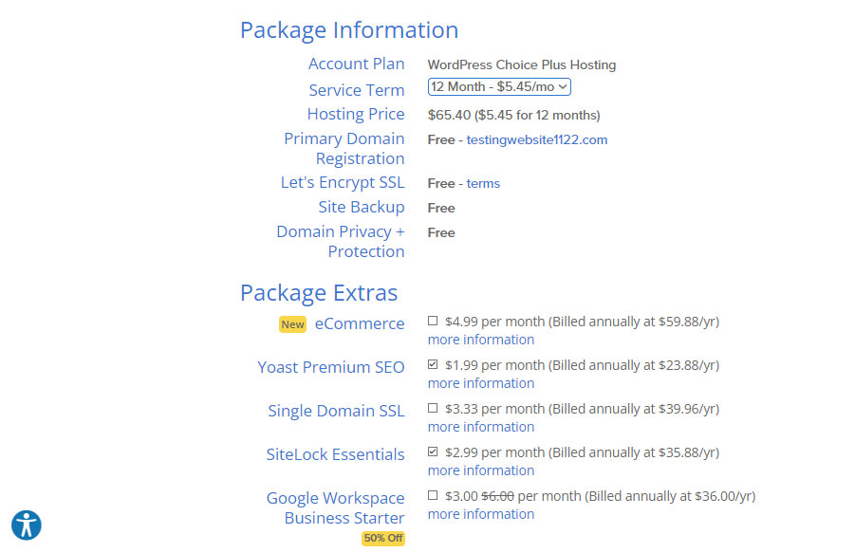Click the WordPress Choice Plus Hosting text
This screenshot has height=553, width=855.
point(521,65)
